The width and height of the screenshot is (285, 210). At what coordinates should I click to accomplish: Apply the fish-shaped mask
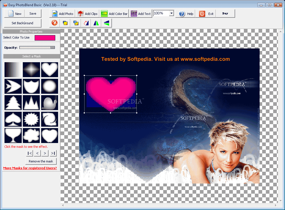pos(13,86)
